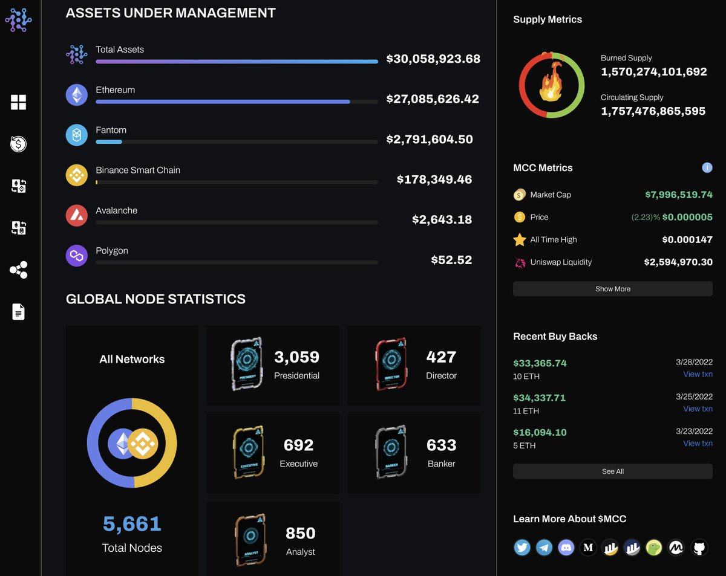Open the GitHub link icon
Viewport: 726px width, 576px height.
click(x=699, y=548)
